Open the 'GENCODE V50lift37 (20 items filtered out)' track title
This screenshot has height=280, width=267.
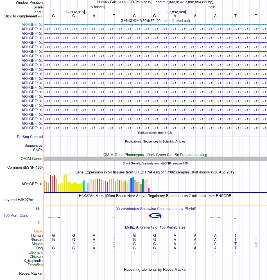click(x=155, y=21)
